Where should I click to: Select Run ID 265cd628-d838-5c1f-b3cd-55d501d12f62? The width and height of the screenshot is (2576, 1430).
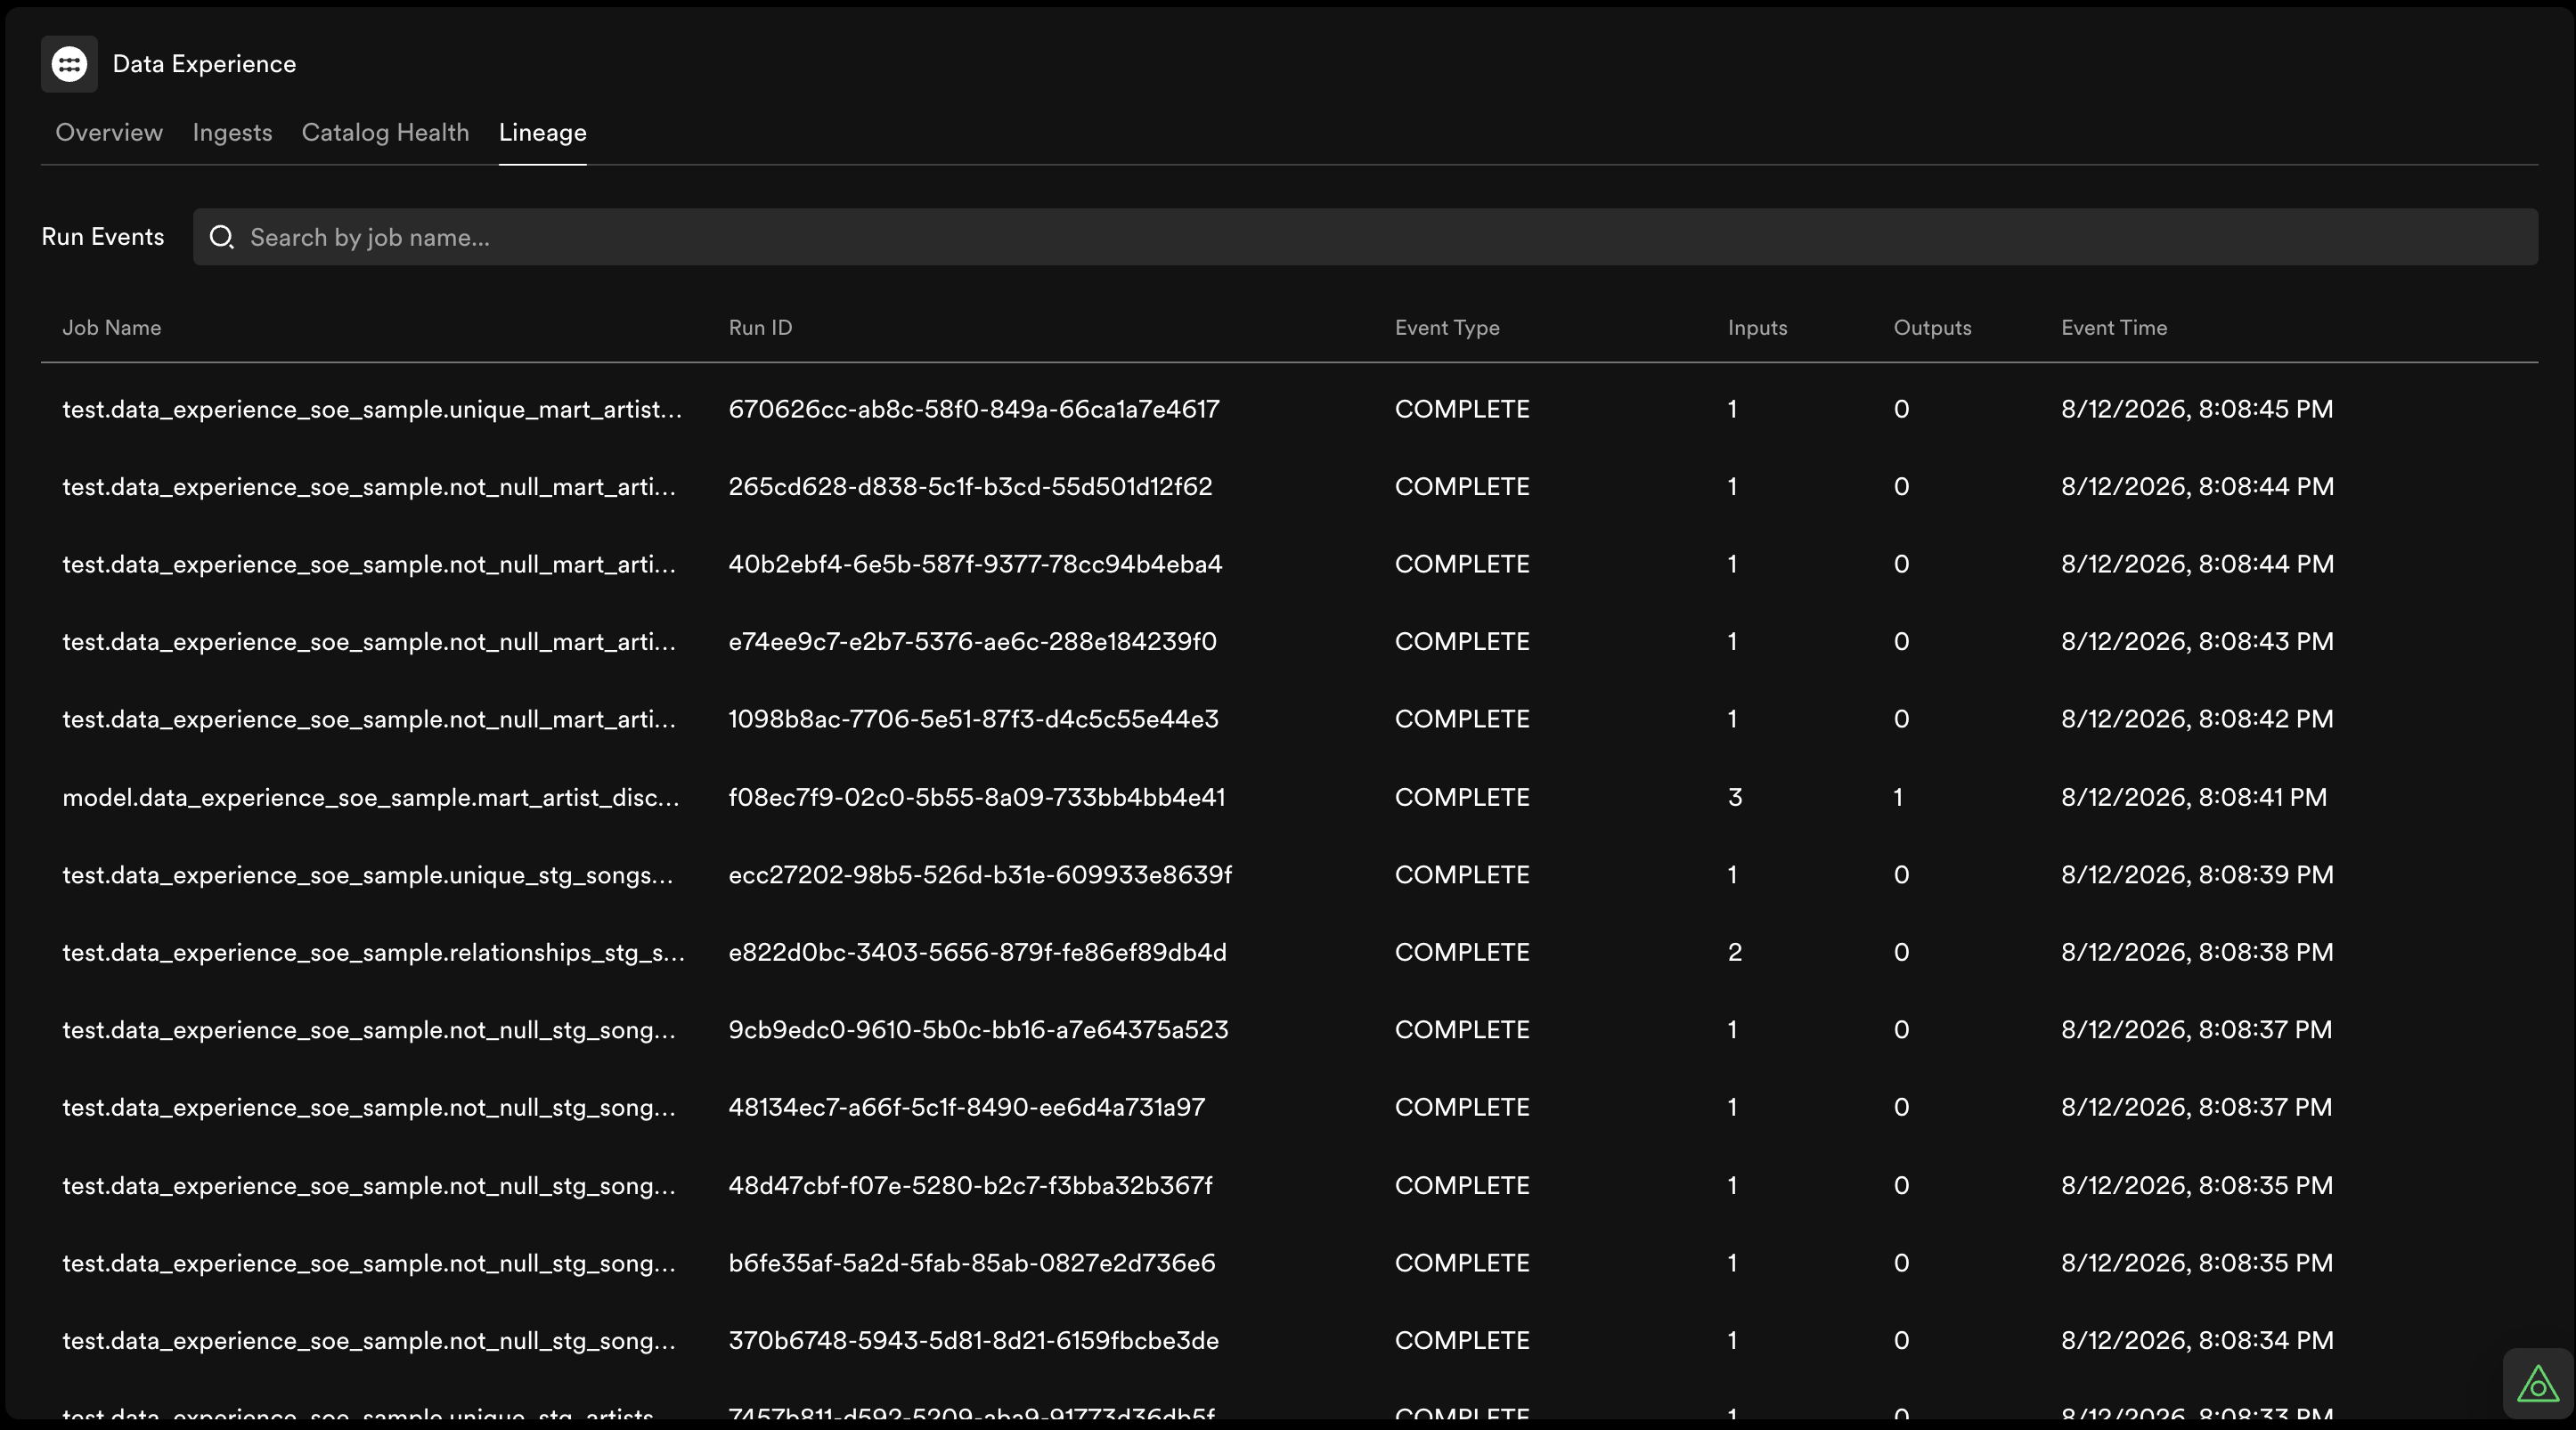coord(970,487)
